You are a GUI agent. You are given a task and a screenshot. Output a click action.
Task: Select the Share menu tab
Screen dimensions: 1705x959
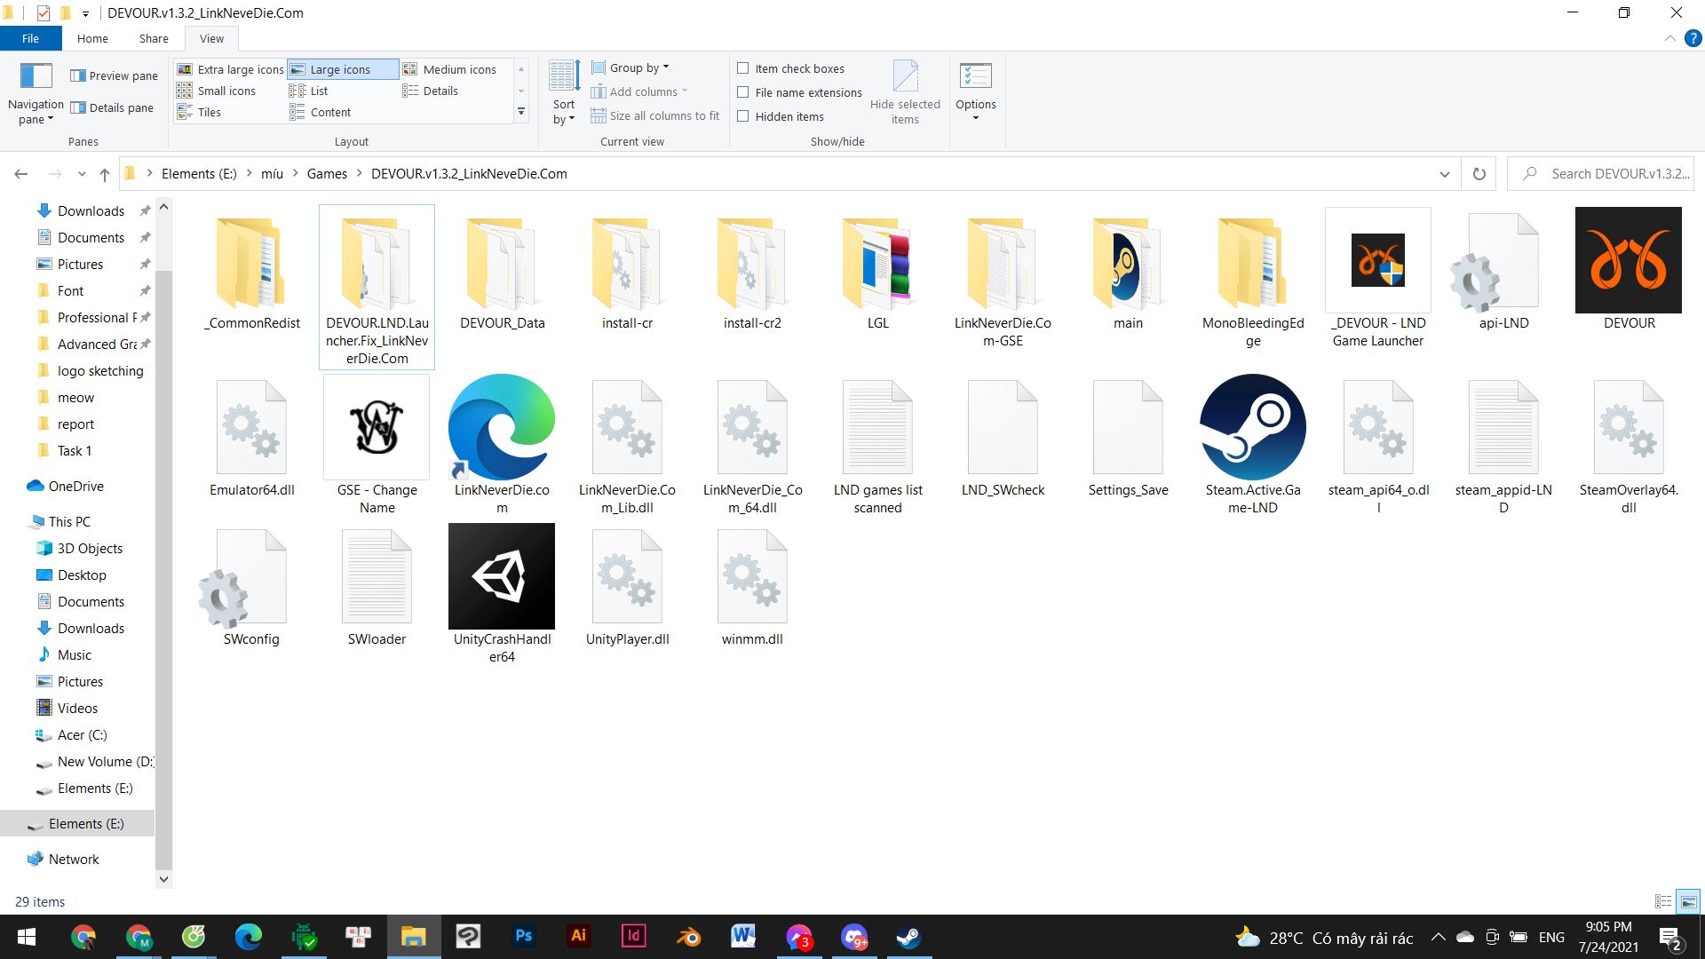pos(151,39)
